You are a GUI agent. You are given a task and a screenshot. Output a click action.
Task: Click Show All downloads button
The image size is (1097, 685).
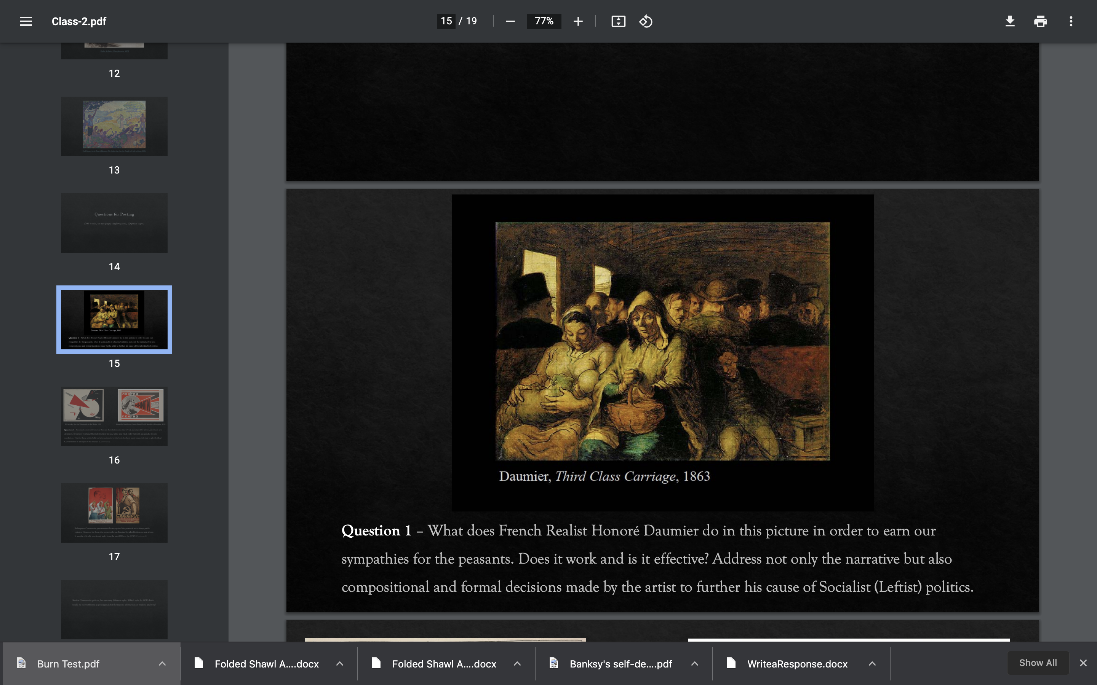point(1038,663)
